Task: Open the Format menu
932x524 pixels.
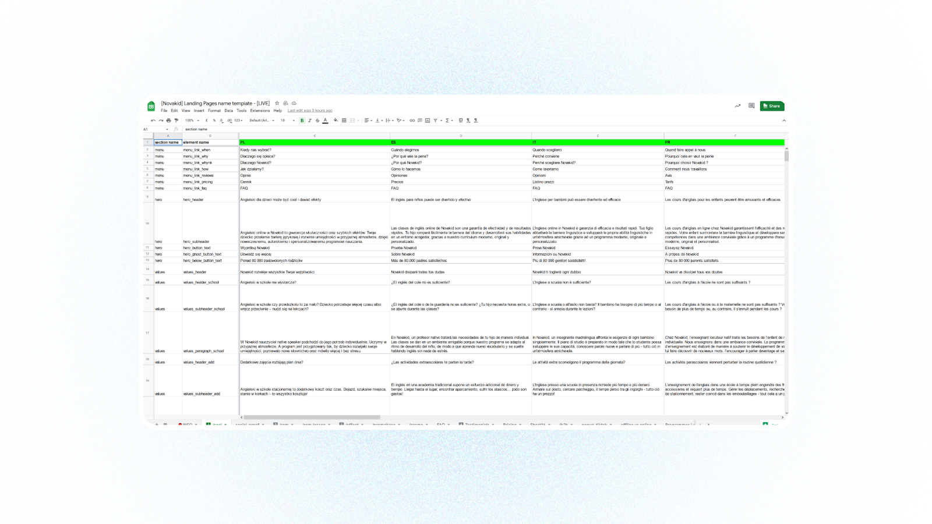Action: coord(214,111)
